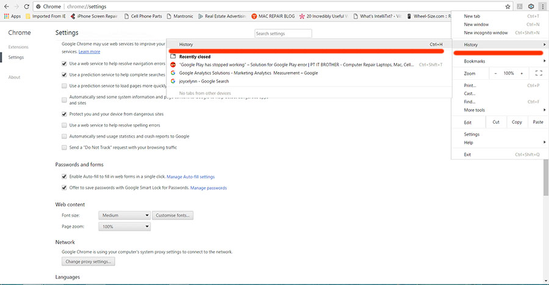This screenshot has height=285, width=549.
Task: Open Extensions in the left sidebar
Action: (x=18, y=47)
